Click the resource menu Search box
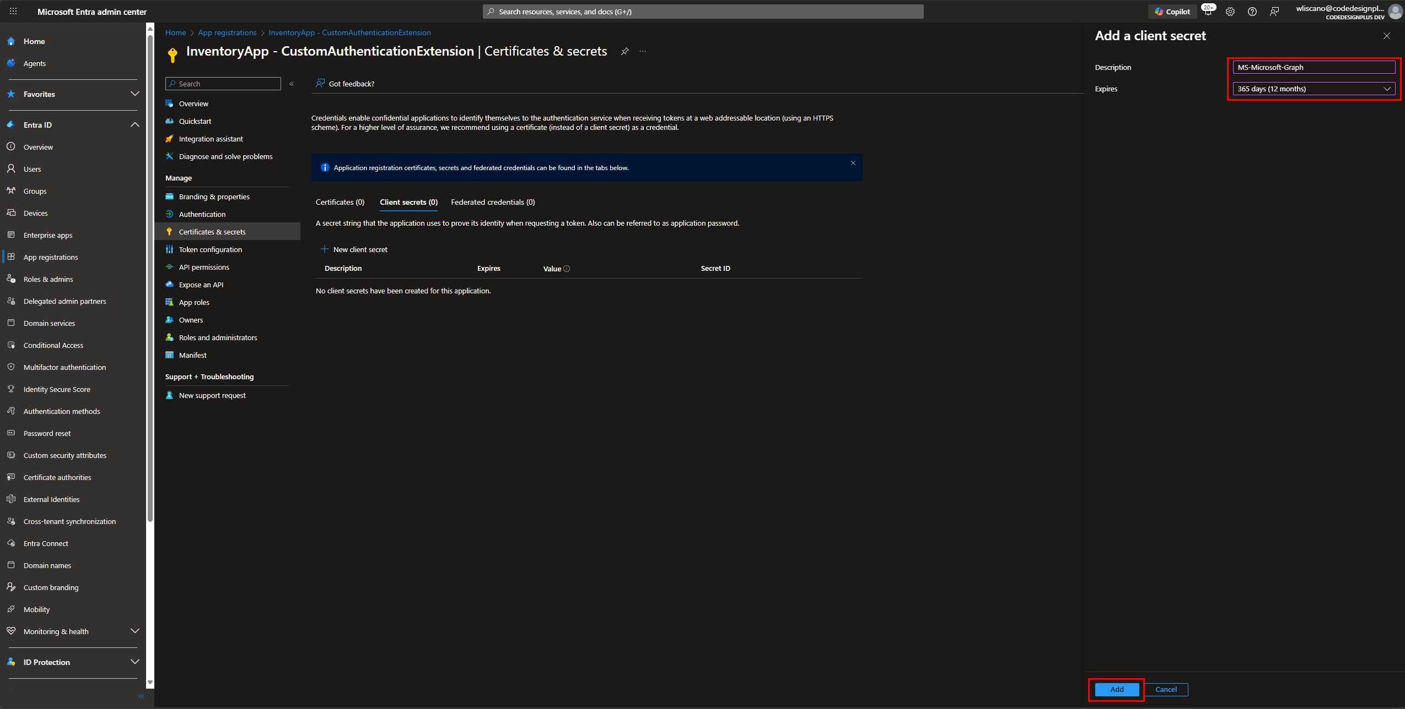The width and height of the screenshot is (1405, 709). (x=223, y=84)
